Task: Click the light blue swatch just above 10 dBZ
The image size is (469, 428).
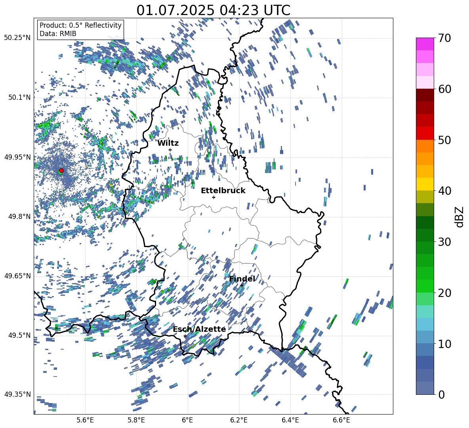Action: [x=425, y=337]
